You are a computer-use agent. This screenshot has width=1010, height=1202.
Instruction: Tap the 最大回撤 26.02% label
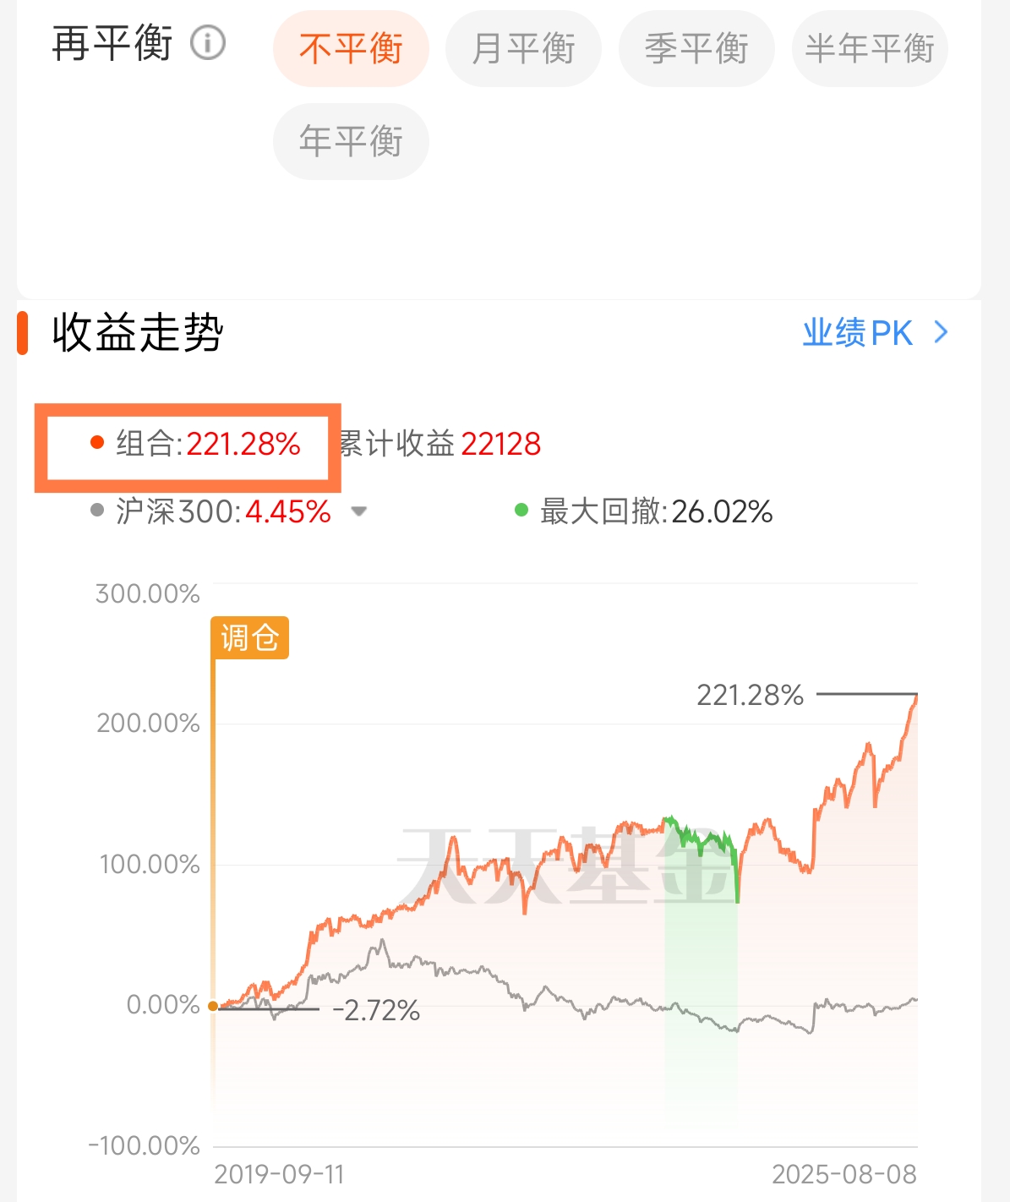(656, 511)
